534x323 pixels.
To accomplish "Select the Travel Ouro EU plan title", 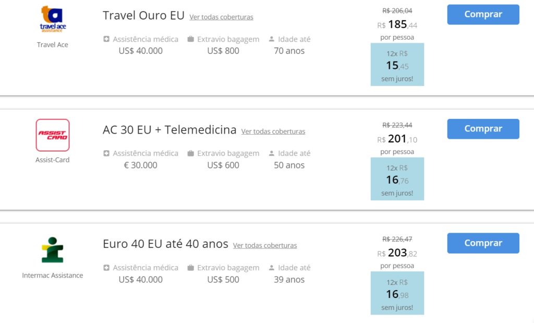I will point(143,15).
